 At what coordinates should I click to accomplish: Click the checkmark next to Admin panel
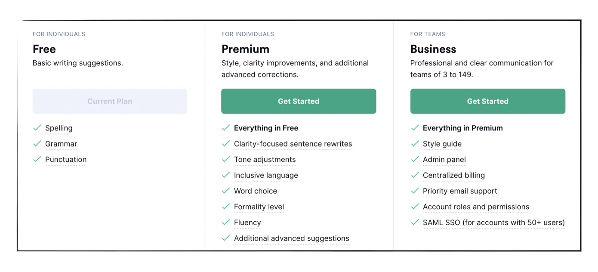pyautogui.click(x=415, y=159)
